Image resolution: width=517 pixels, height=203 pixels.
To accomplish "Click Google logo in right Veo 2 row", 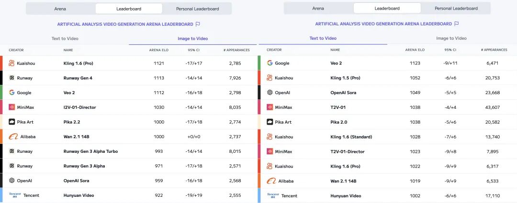I will [x=270, y=63].
